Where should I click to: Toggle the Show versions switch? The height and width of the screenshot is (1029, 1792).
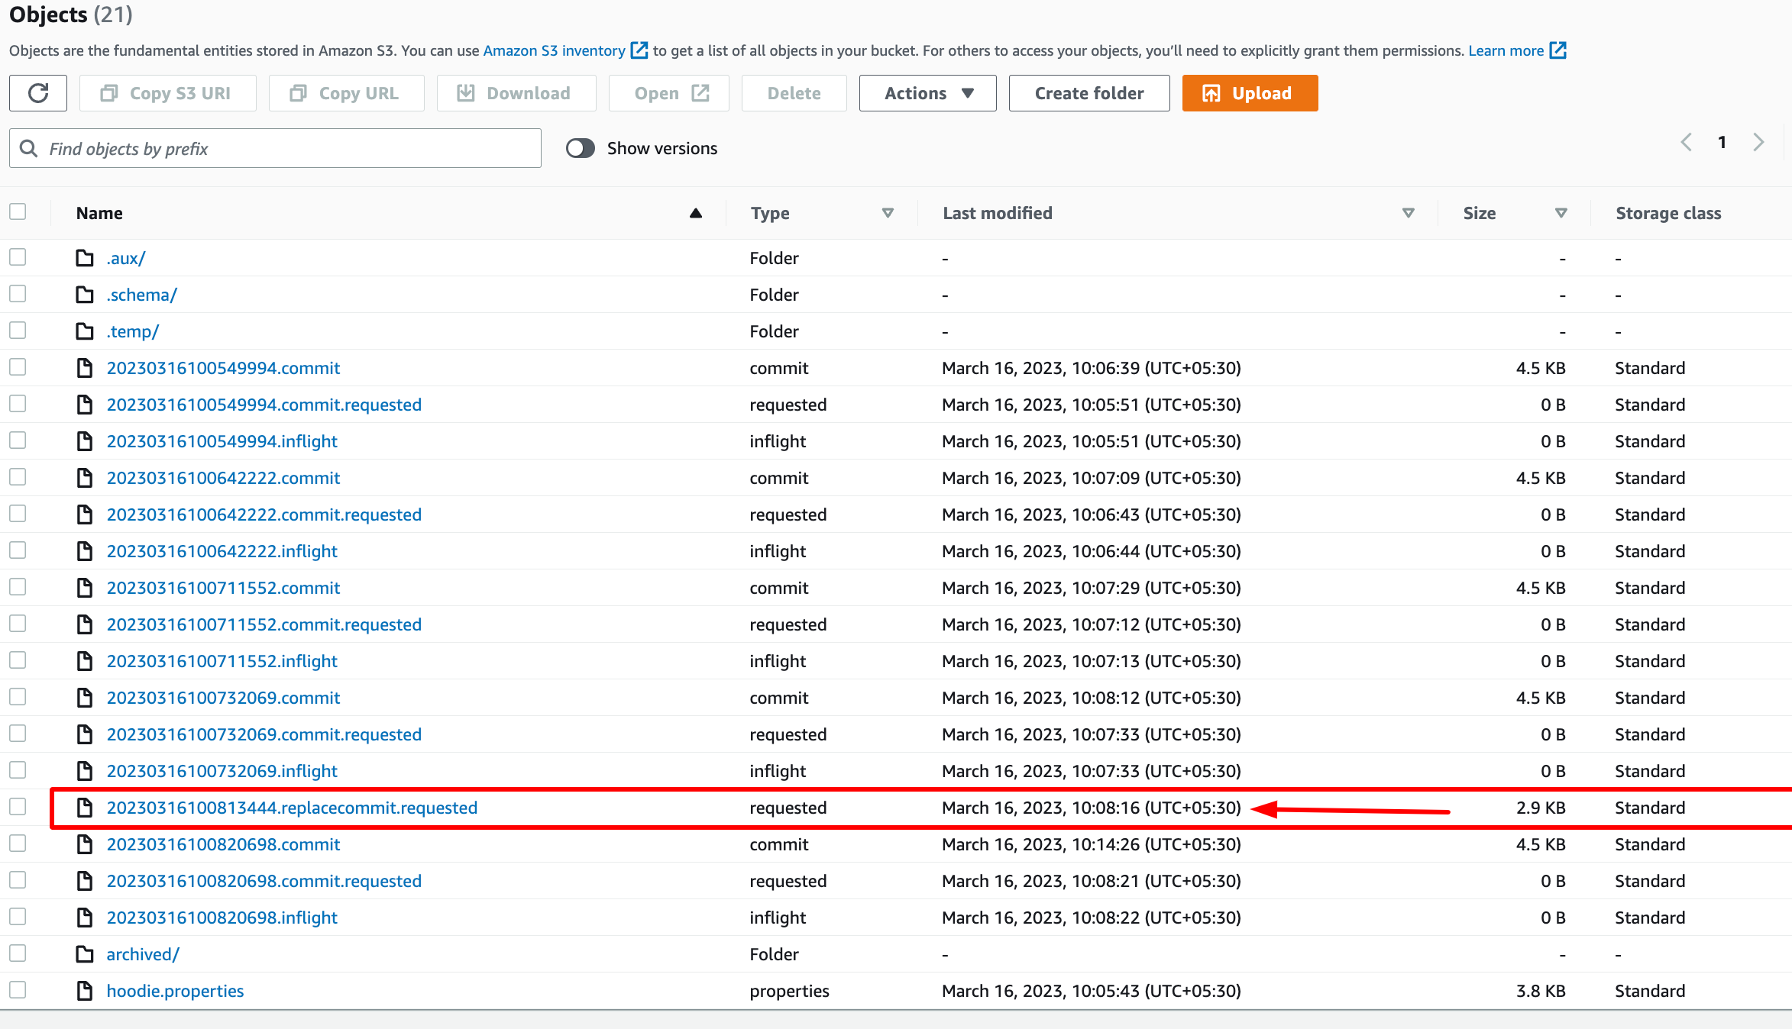click(x=581, y=148)
